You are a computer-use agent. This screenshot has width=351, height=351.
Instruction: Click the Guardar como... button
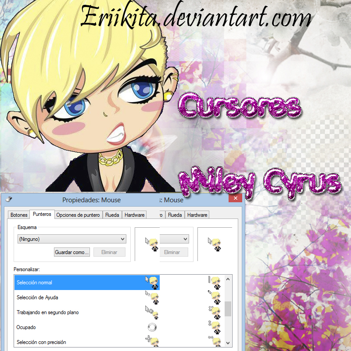(72, 252)
